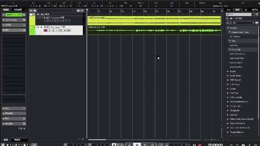Select the Auto-Key plugin entry
This screenshot has height=146, width=260.
tap(234, 45)
